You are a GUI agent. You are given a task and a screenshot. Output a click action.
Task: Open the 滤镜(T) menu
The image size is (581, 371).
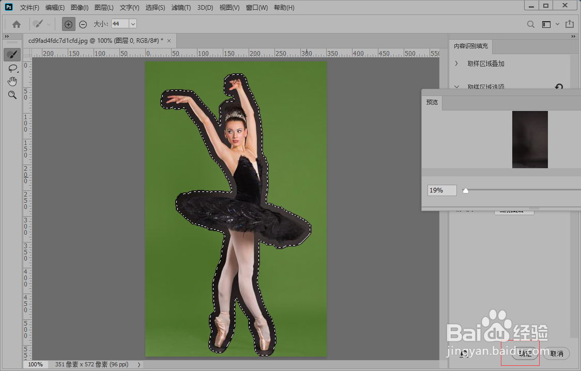[180, 8]
